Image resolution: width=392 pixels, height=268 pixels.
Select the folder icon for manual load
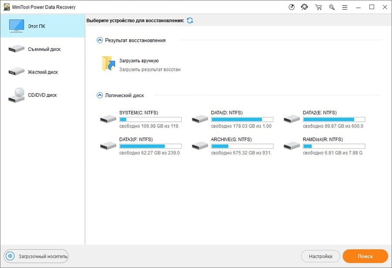pos(108,64)
